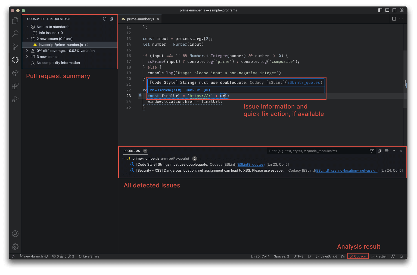Collapse prime-number.js group in Problems list
This screenshot has height=275, width=417.
(x=123, y=158)
